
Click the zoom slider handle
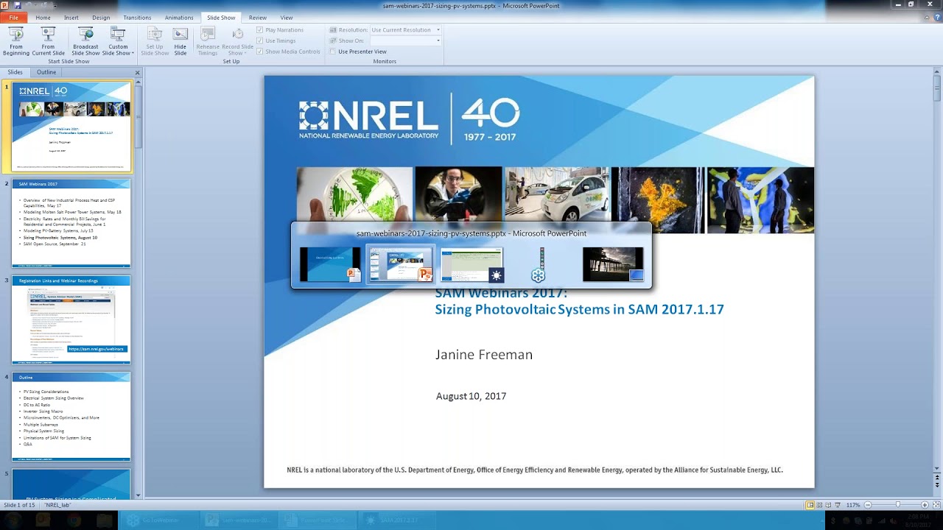click(x=897, y=505)
